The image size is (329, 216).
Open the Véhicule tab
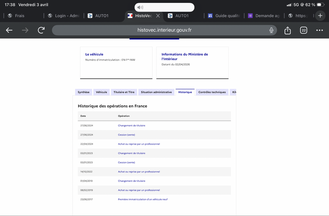coord(102,92)
